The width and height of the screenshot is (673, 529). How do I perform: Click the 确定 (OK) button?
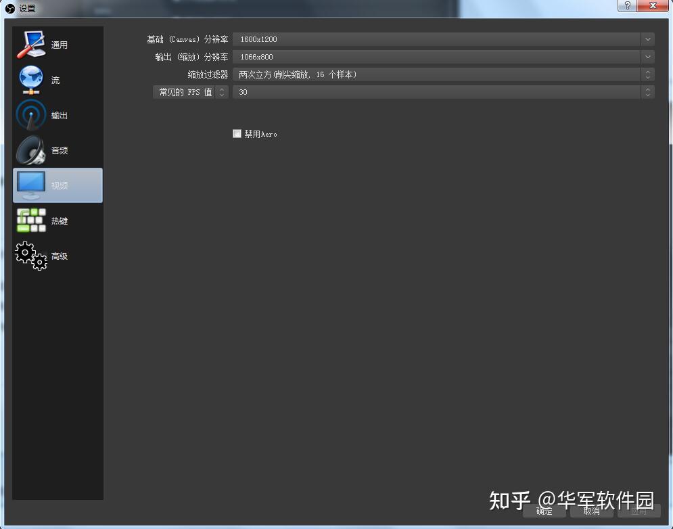click(x=544, y=511)
